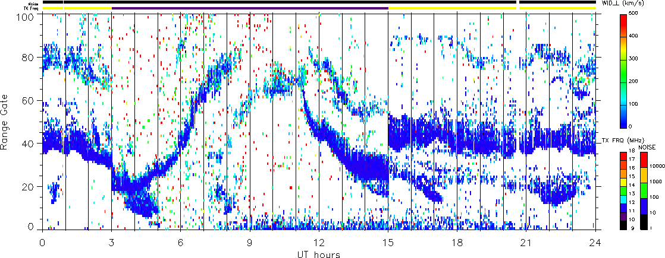Click the '14' label on the TX FRQ legend
Viewport: 665px width, 258px height.
tap(632, 185)
